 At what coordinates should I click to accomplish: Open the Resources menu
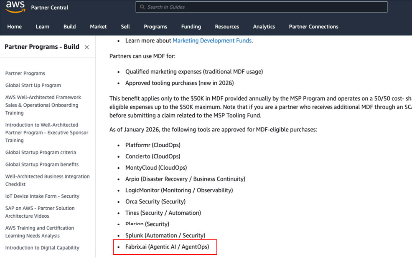point(227,26)
